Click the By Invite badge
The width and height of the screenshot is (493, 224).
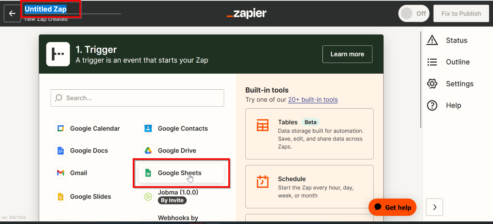point(172,200)
